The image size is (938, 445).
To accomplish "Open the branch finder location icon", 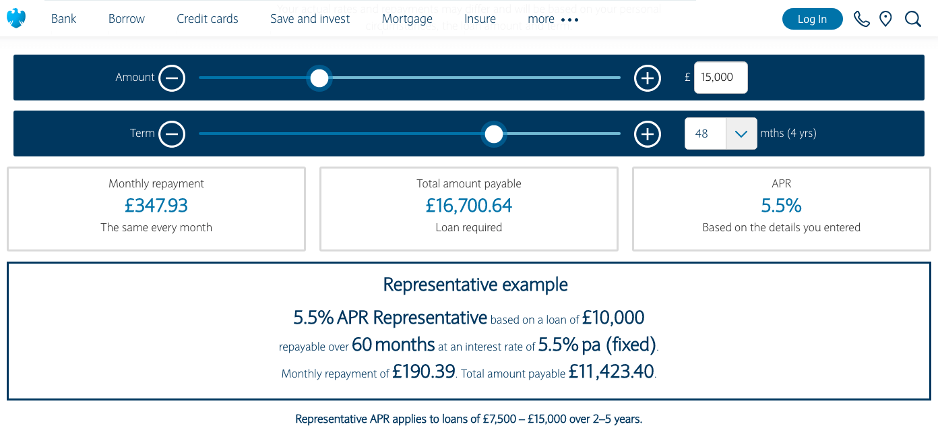I will point(885,19).
